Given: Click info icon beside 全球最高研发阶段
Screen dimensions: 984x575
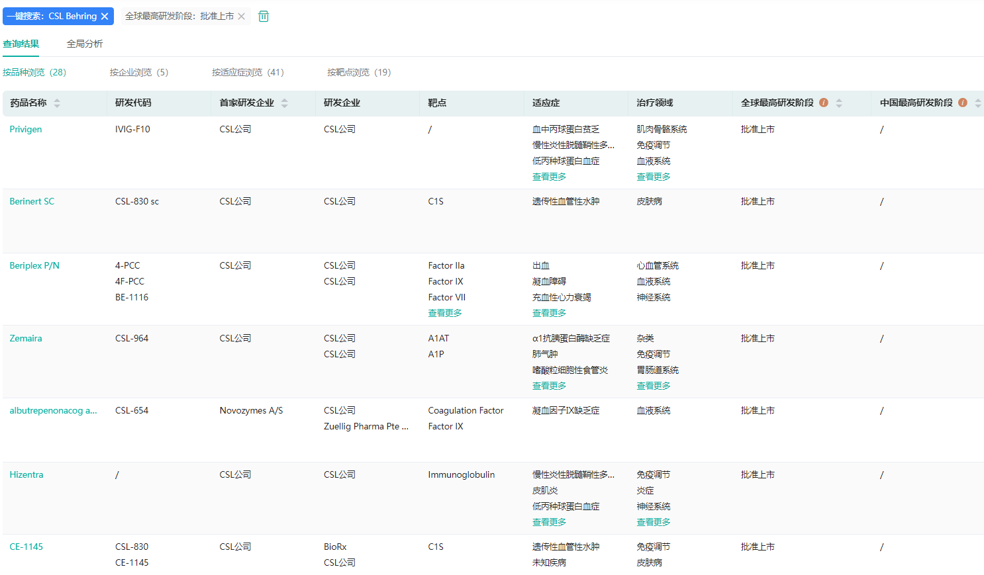Looking at the screenshot, I should pos(824,103).
